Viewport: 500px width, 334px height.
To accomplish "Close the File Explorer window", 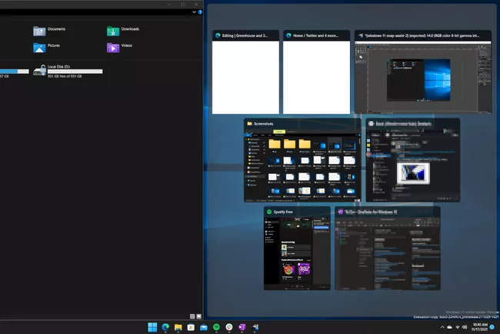I will pyautogui.click(x=196, y=5).
